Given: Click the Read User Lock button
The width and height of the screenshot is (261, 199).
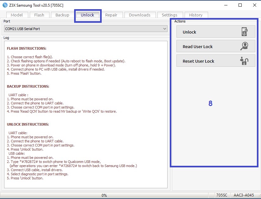Looking at the screenshot, I should (216, 46).
